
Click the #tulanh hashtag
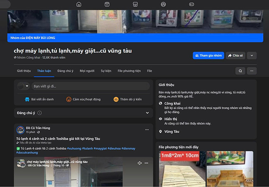(x=87, y=149)
